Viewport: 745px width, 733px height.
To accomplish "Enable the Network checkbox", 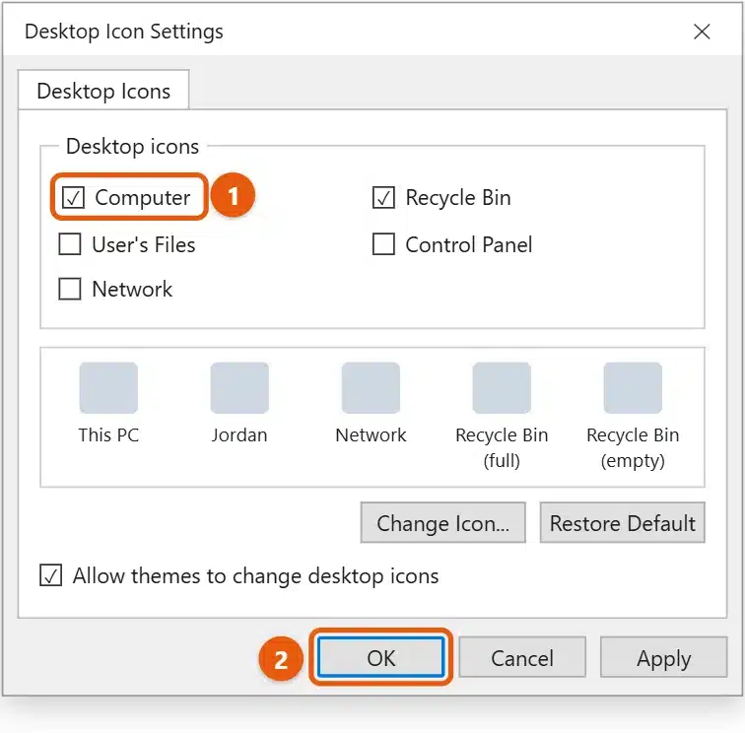I will (x=70, y=289).
